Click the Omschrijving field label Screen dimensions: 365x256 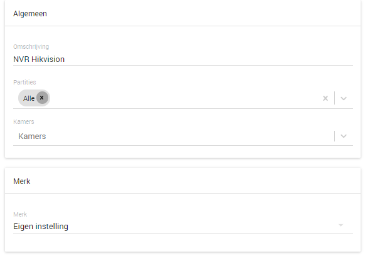tap(31, 47)
